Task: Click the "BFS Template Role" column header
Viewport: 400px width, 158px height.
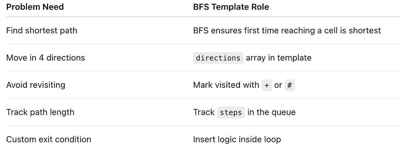Action: point(231,7)
